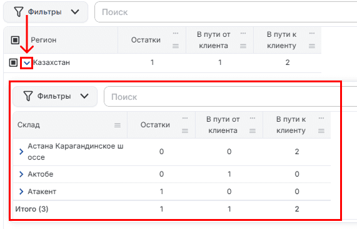Open three-dots menu of nested Остатки column

185,118
